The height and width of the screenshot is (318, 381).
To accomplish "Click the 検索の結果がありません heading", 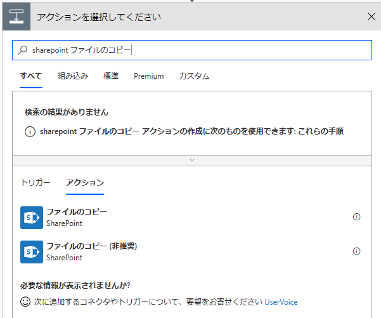I will (67, 112).
